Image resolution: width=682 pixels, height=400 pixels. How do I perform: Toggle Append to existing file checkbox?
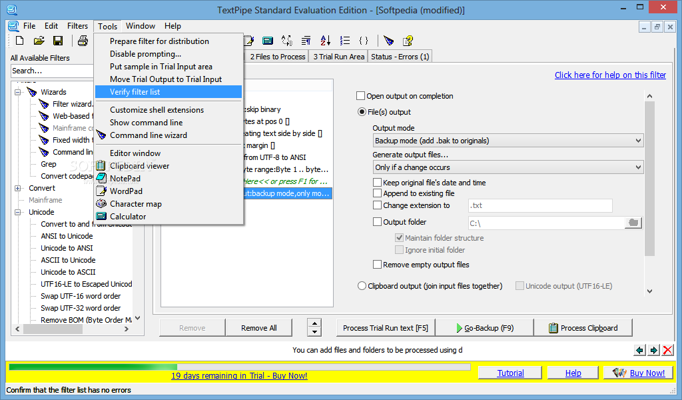coord(377,193)
